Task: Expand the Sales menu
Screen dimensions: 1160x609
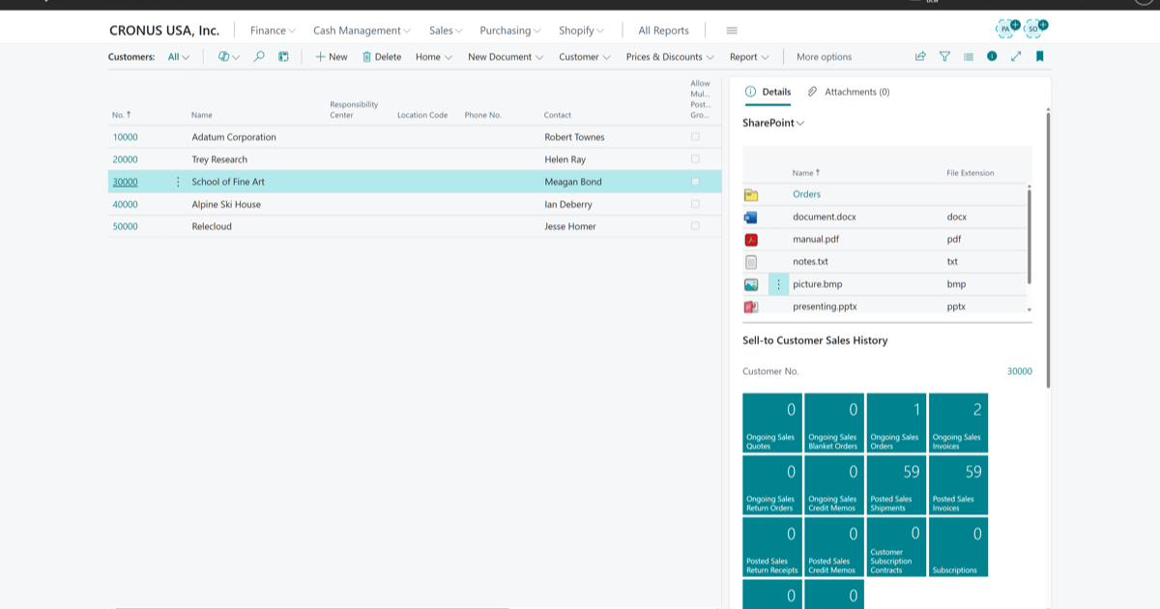Action: click(446, 31)
